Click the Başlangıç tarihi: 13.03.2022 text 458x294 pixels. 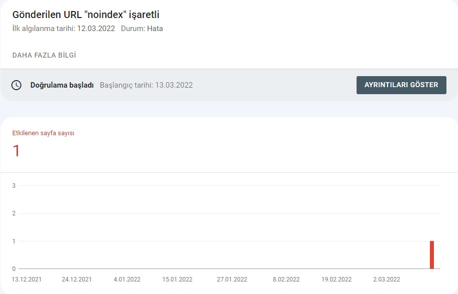click(x=146, y=85)
